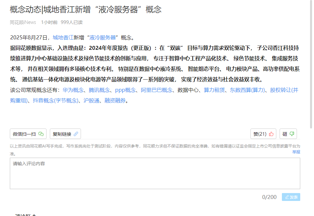Click the 发表 submit comment button
Viewport: 314px width, 216px height.
tap(291, 197)
